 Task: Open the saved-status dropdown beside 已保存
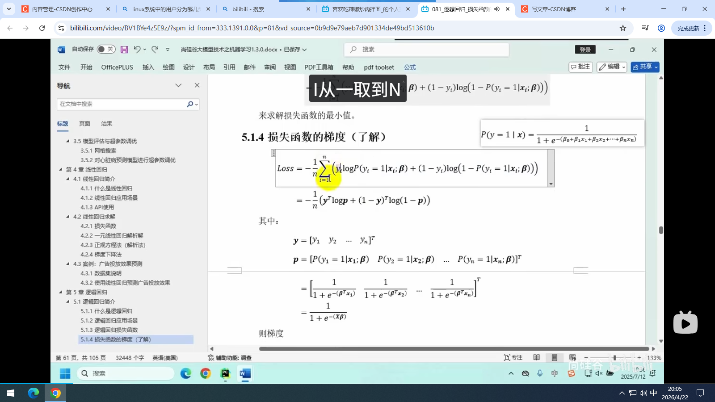coord(304,50)
